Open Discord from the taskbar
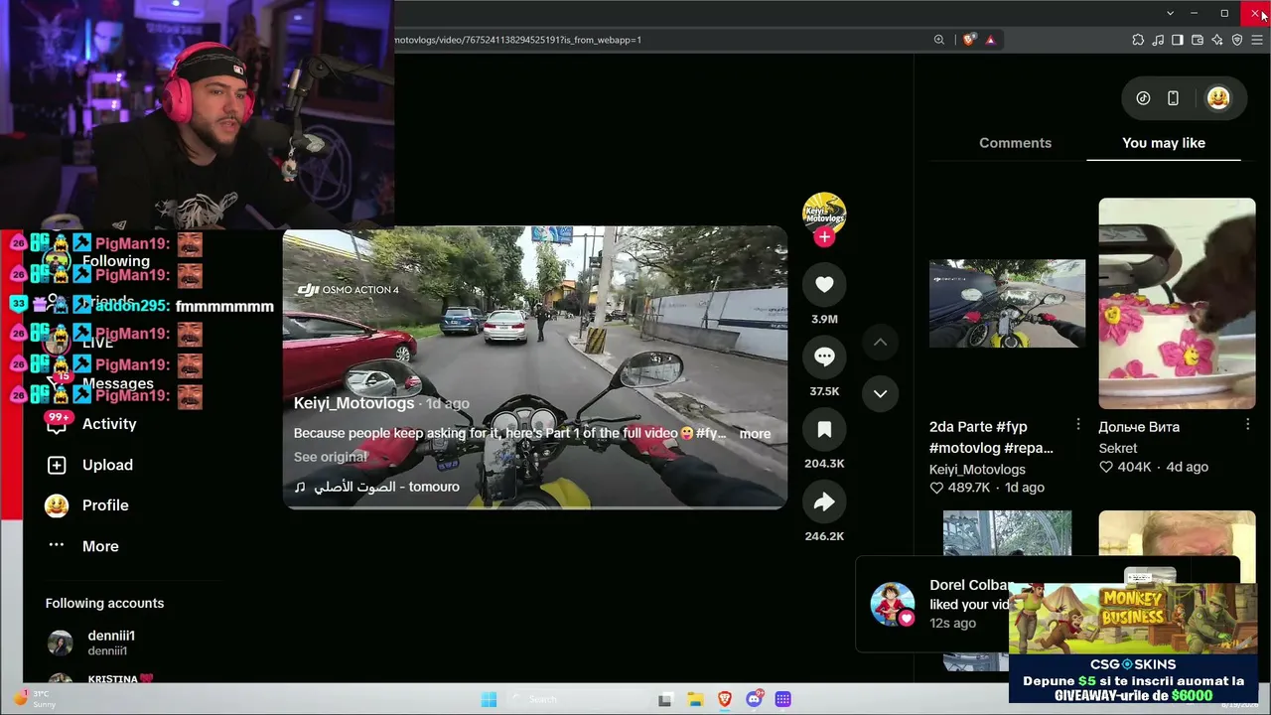The height and width of the screenshot is (715, 1271). [x=754, y=699]
